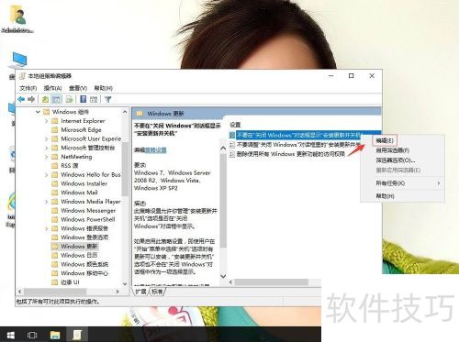Screen dimensions: 459x342
Task: Click the Back arrow toolbar icon
Action: coord(21,99)
